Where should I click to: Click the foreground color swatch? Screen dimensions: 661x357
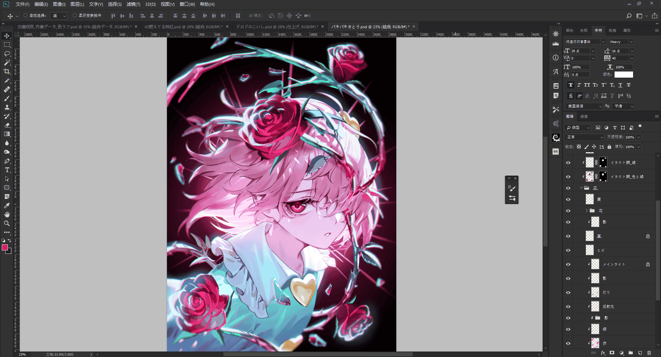(5, 247)
